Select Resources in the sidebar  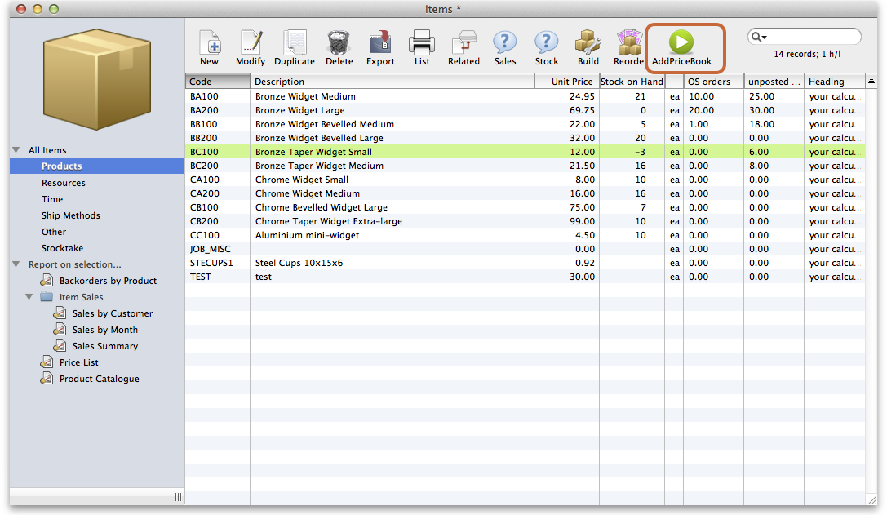[x=64, y=183]
